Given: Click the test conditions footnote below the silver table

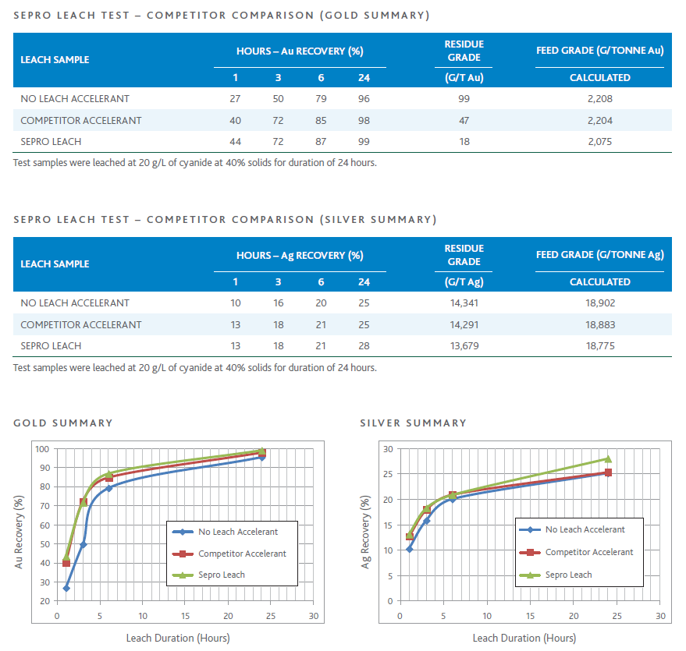Looking at the screenshot, I should (194, 368).
